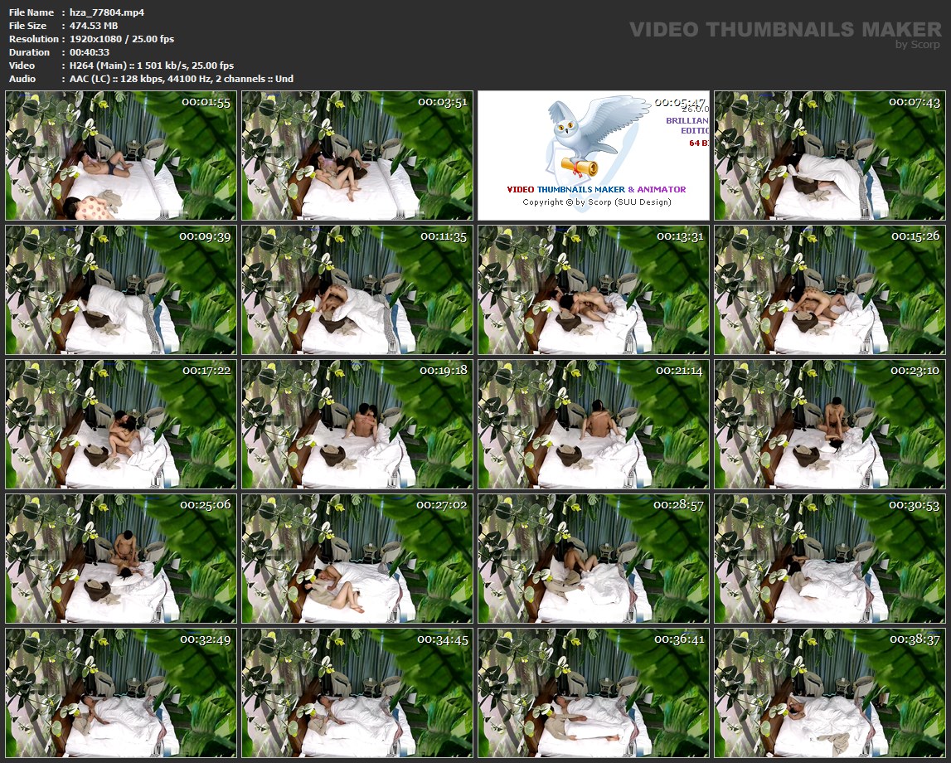The image size is (951, 763).
Task: Open the frame with timestamp 00:11:35
Action: pos(357,290)
